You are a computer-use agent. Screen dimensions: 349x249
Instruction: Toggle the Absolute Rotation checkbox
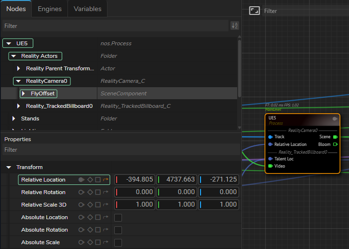pos(118,230)
